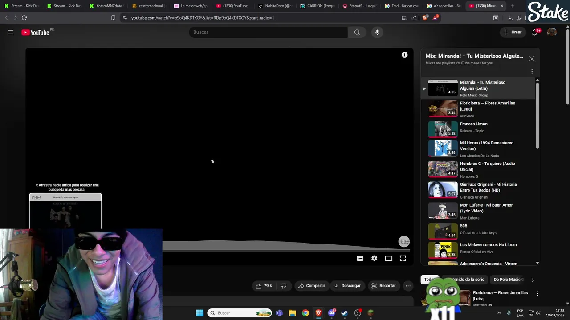Play Gianluca Grignani Mi Historia Entre Tus Dedos
Image resolution: width=570 pixels, height=320 pixels.
(x=478, y=190)
